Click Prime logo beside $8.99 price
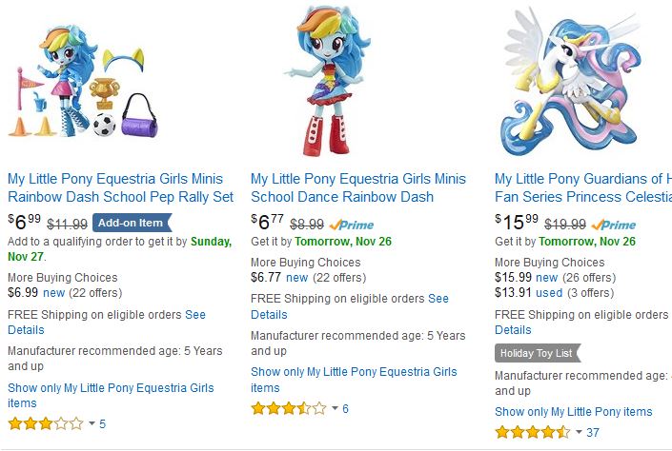Image resolution: width=672 pixels, height=451 pixels. [353, 225]
